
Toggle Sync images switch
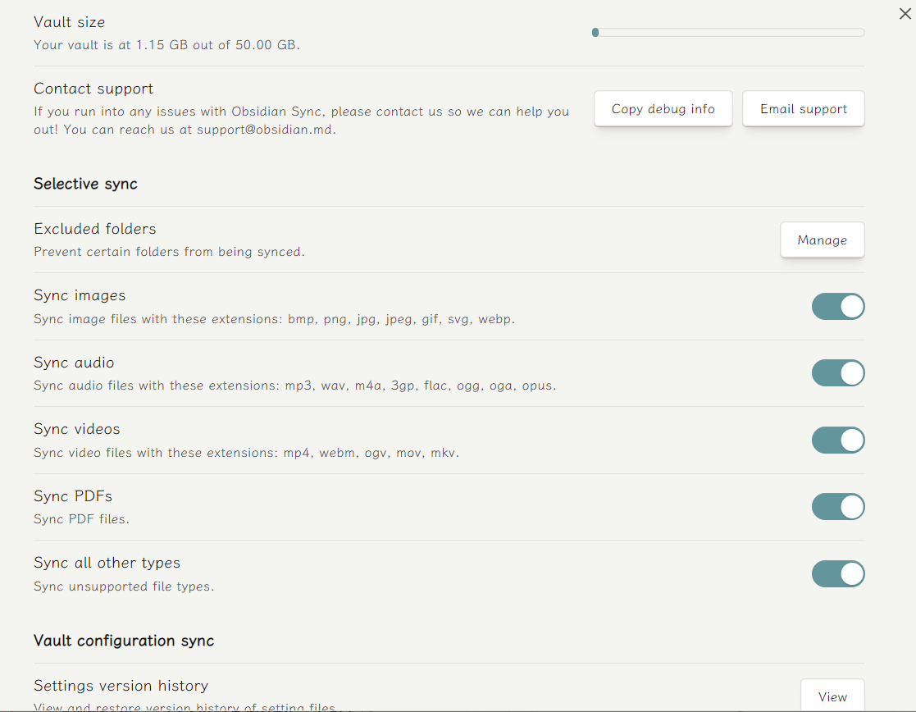point(838,306)
